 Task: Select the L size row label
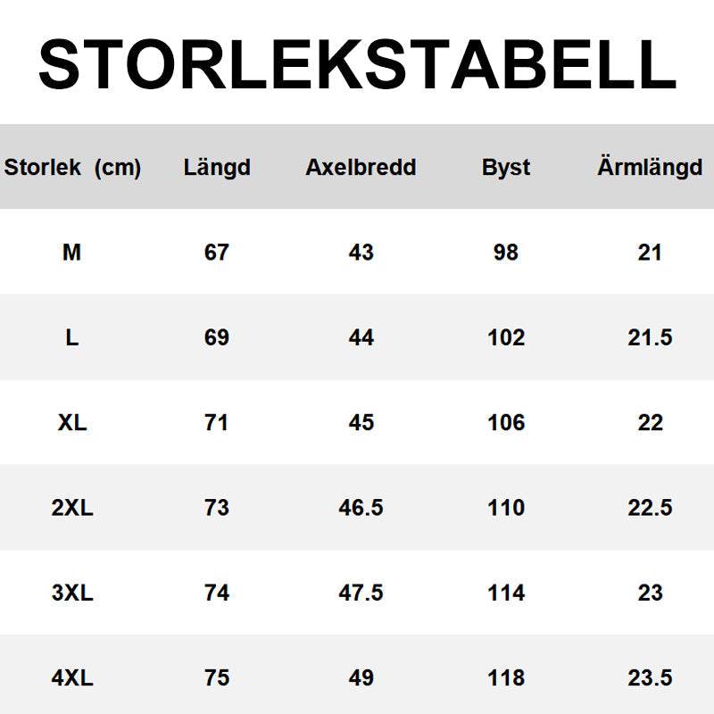tap(72, 337)
